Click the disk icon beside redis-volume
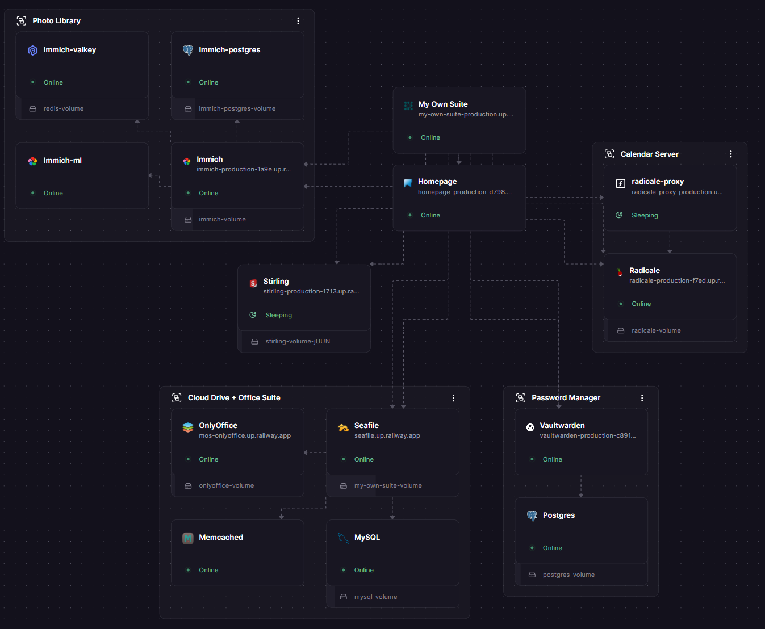 [33, 109]
